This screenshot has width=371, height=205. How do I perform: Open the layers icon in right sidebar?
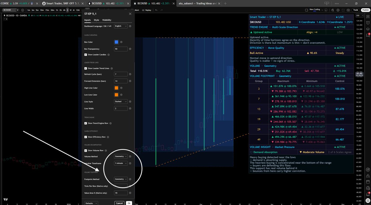coord(368,29)
